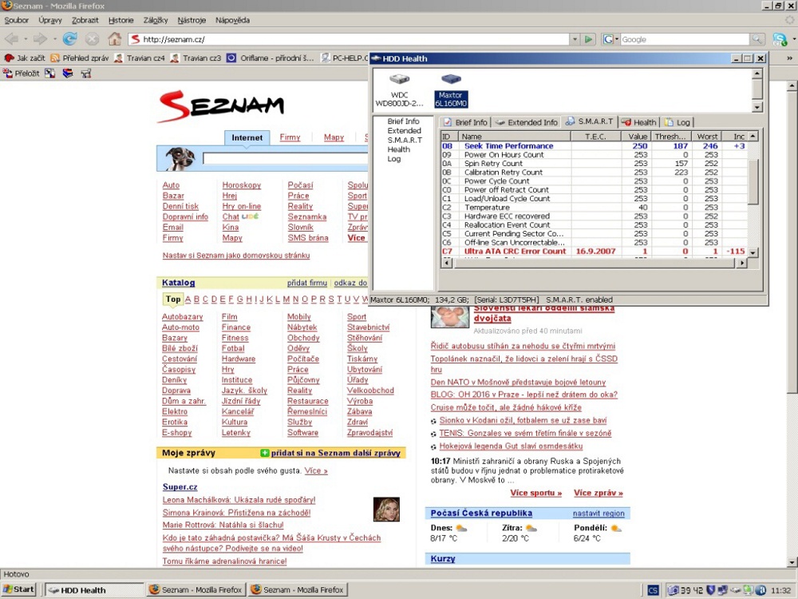The height and width of the screenshot is (599, 798).
Task: Click drive list scroll down arrow
Action: coord(757,107)
